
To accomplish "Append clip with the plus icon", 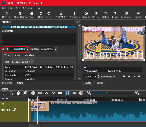I will [33, 93].
